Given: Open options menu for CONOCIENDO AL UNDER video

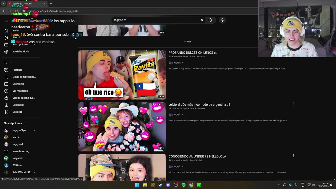Looking at the screenshot, I should (293, 156).
